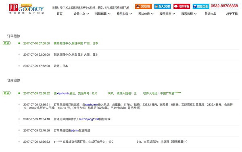
Task: Click the gray dot beside 2017-07-09 22:06:00
Action: [19, 55]
